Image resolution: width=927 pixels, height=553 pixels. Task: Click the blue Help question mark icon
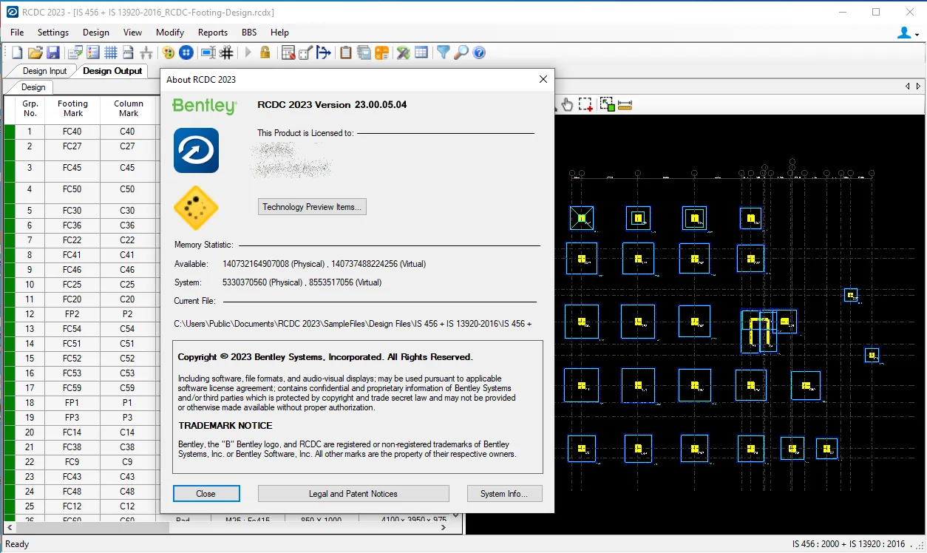[478, 52]
